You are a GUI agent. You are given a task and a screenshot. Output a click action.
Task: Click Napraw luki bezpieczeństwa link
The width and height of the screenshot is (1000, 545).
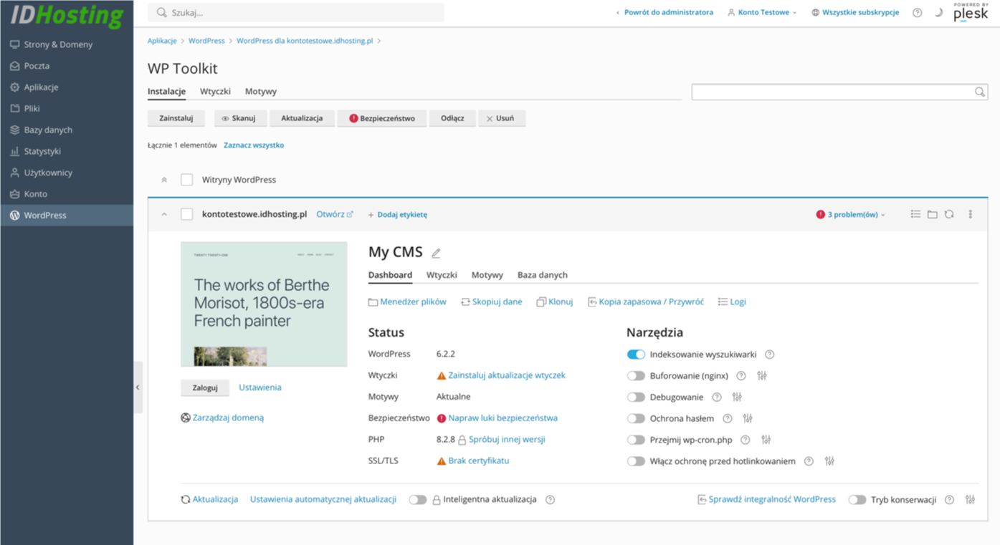tap(503, 418)
